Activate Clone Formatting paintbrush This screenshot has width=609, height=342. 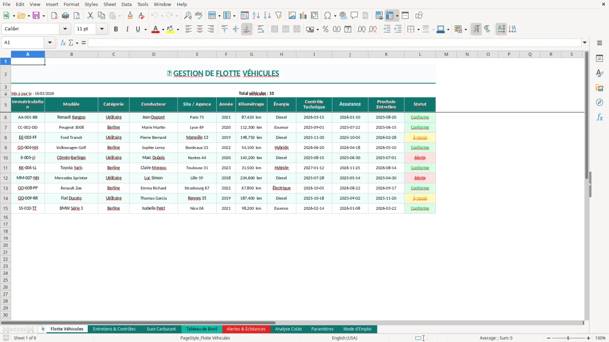point(130,16)
